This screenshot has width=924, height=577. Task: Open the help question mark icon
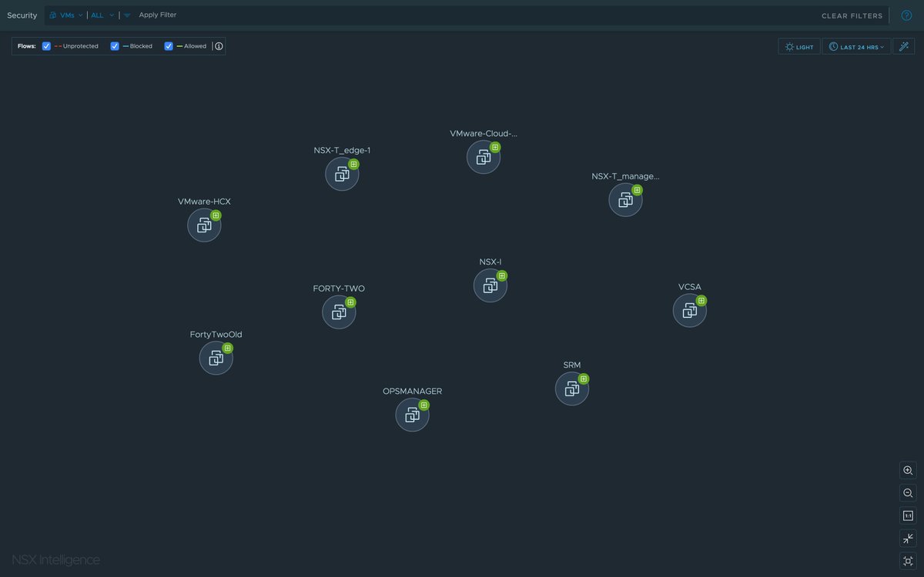[x=906, y=15]
